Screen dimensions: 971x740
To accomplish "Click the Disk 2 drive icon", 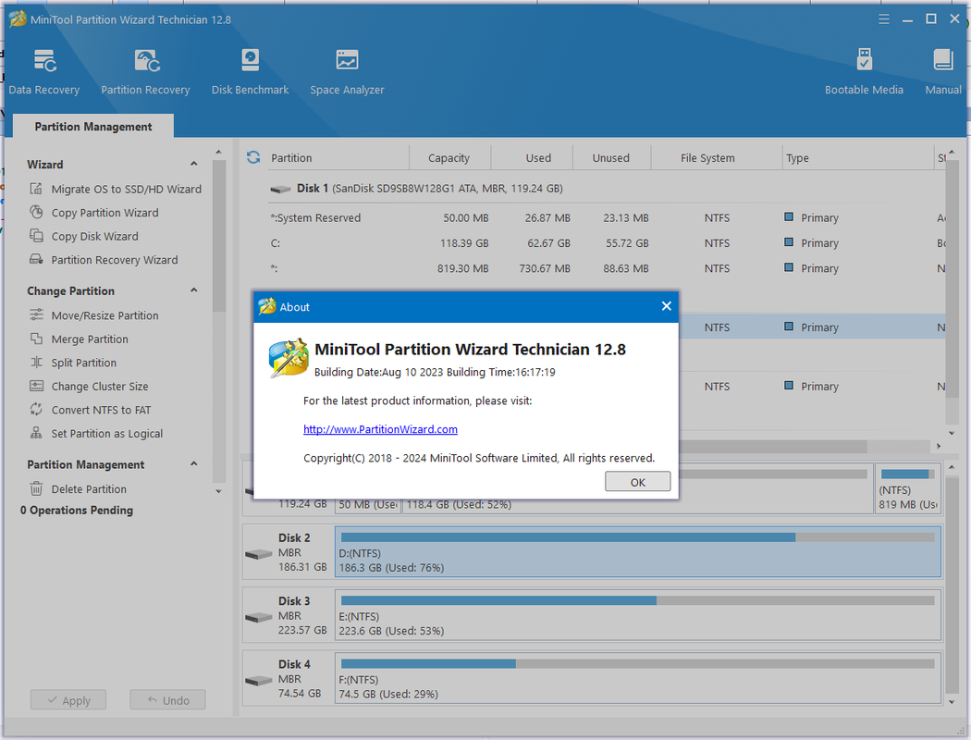I will pyautogui.click(x=259, y=553).
